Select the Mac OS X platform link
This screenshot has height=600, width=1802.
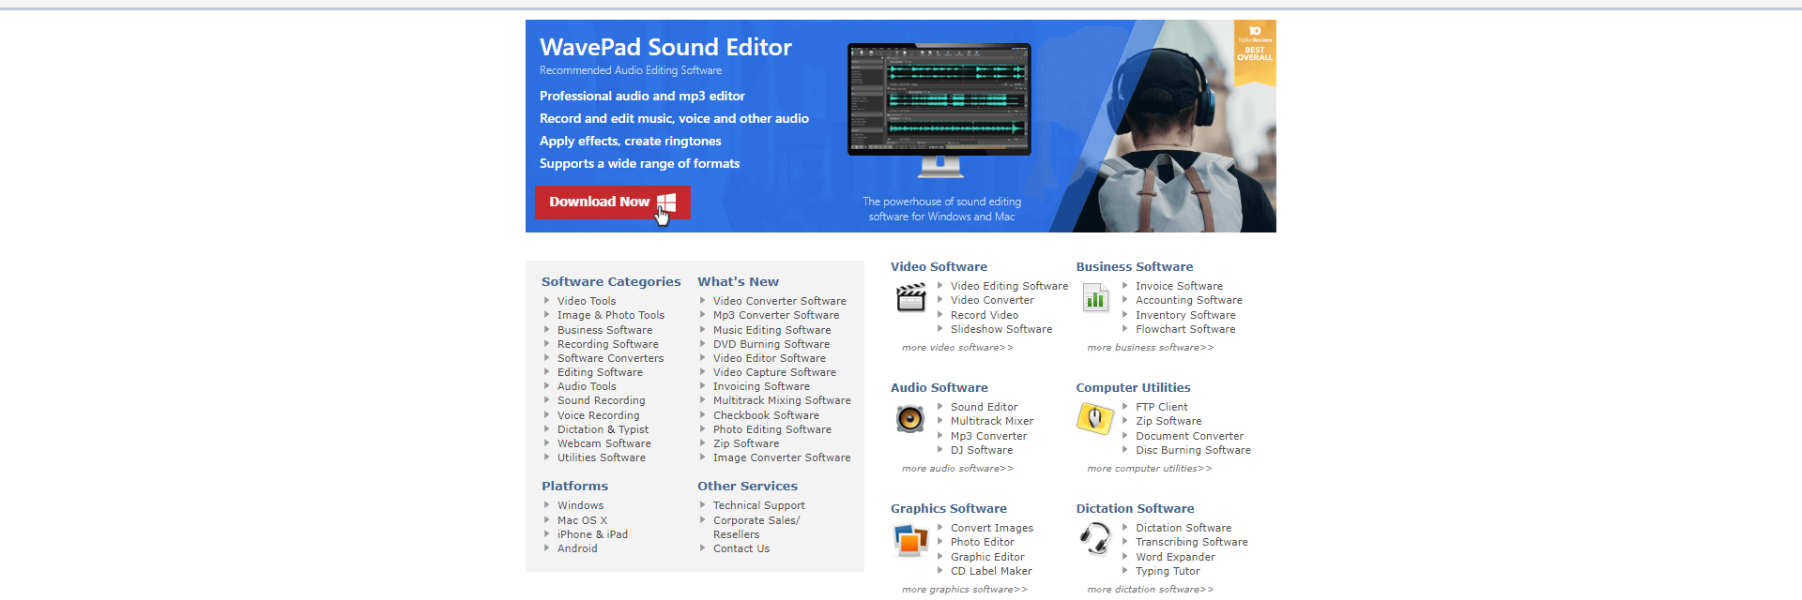[582, 520]
